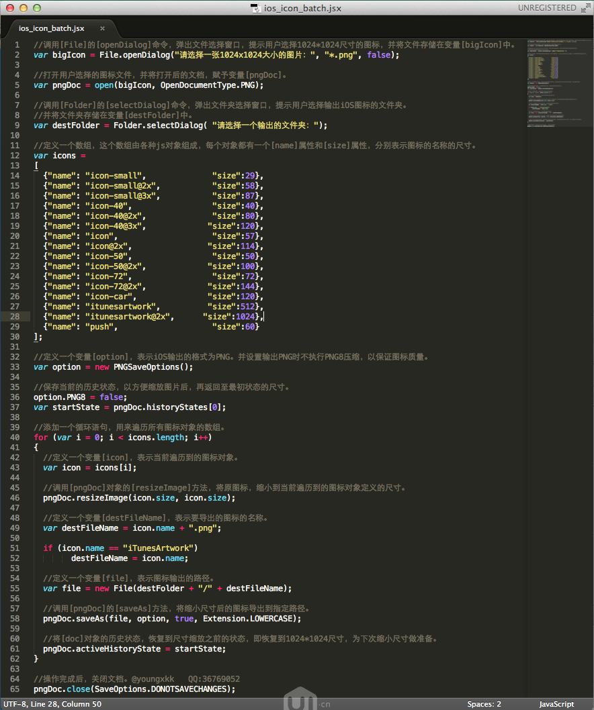The width and height of the screenshot is (594, 710).
Task: Click on File.openDialog call text
Action: pyautogui.click(x=135, y=55)
